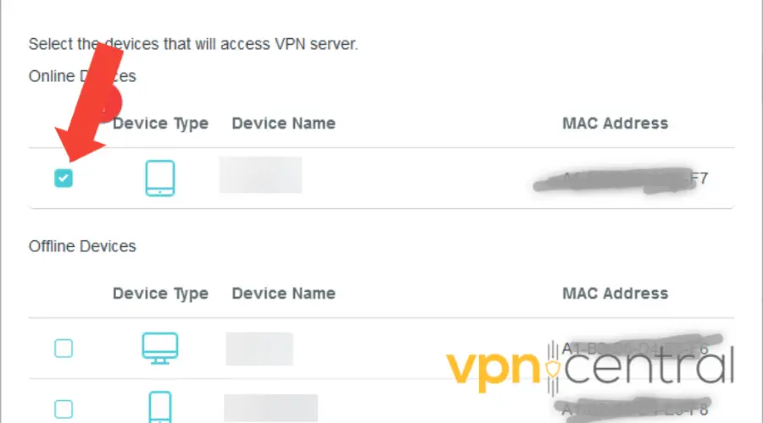Click Offline Devices 'Device Name' column header

283,294
